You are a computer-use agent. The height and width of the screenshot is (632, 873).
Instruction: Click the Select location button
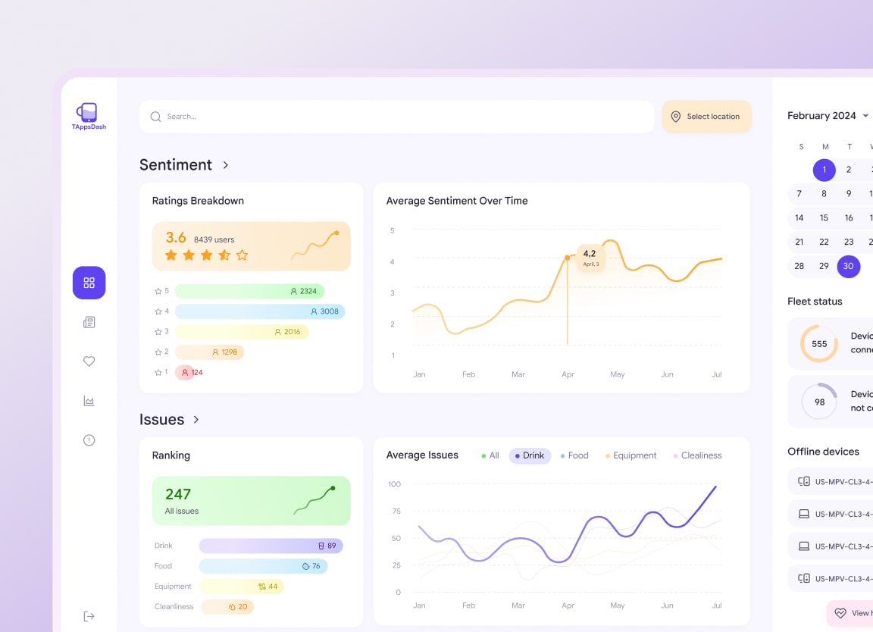[706, 117]
